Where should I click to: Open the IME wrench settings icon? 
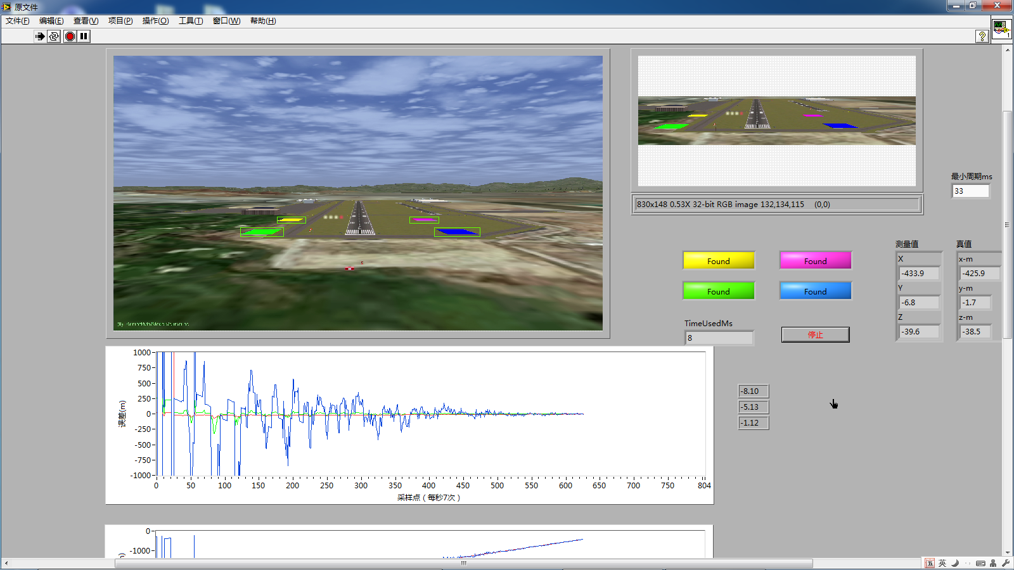coord(1005,563)
